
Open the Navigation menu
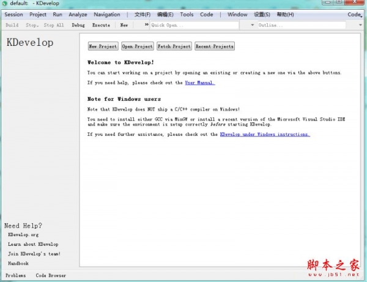point(106,15)
